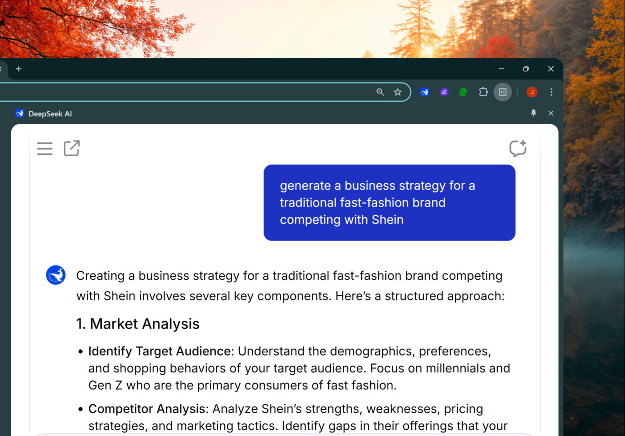Viewport: 625px width, 436px height.
Task: Open a new browser tab
Action: coord(18,69)
